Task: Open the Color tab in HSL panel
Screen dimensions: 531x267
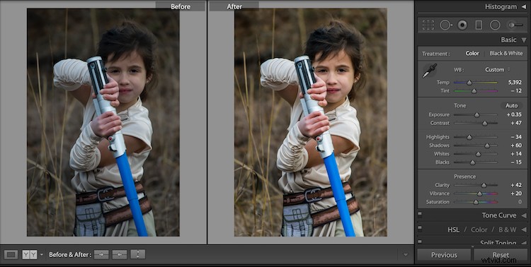Action: point(479,230)
